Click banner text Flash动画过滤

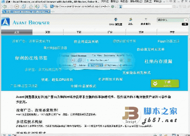click(168, 41)
